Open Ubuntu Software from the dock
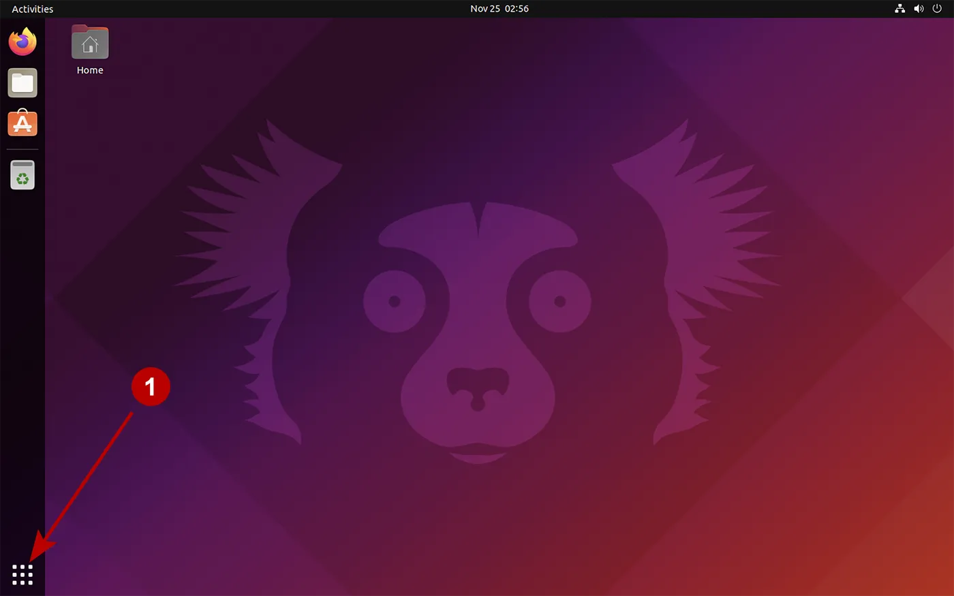Viewport: 954px width, 596px height. tap(22, 123)
